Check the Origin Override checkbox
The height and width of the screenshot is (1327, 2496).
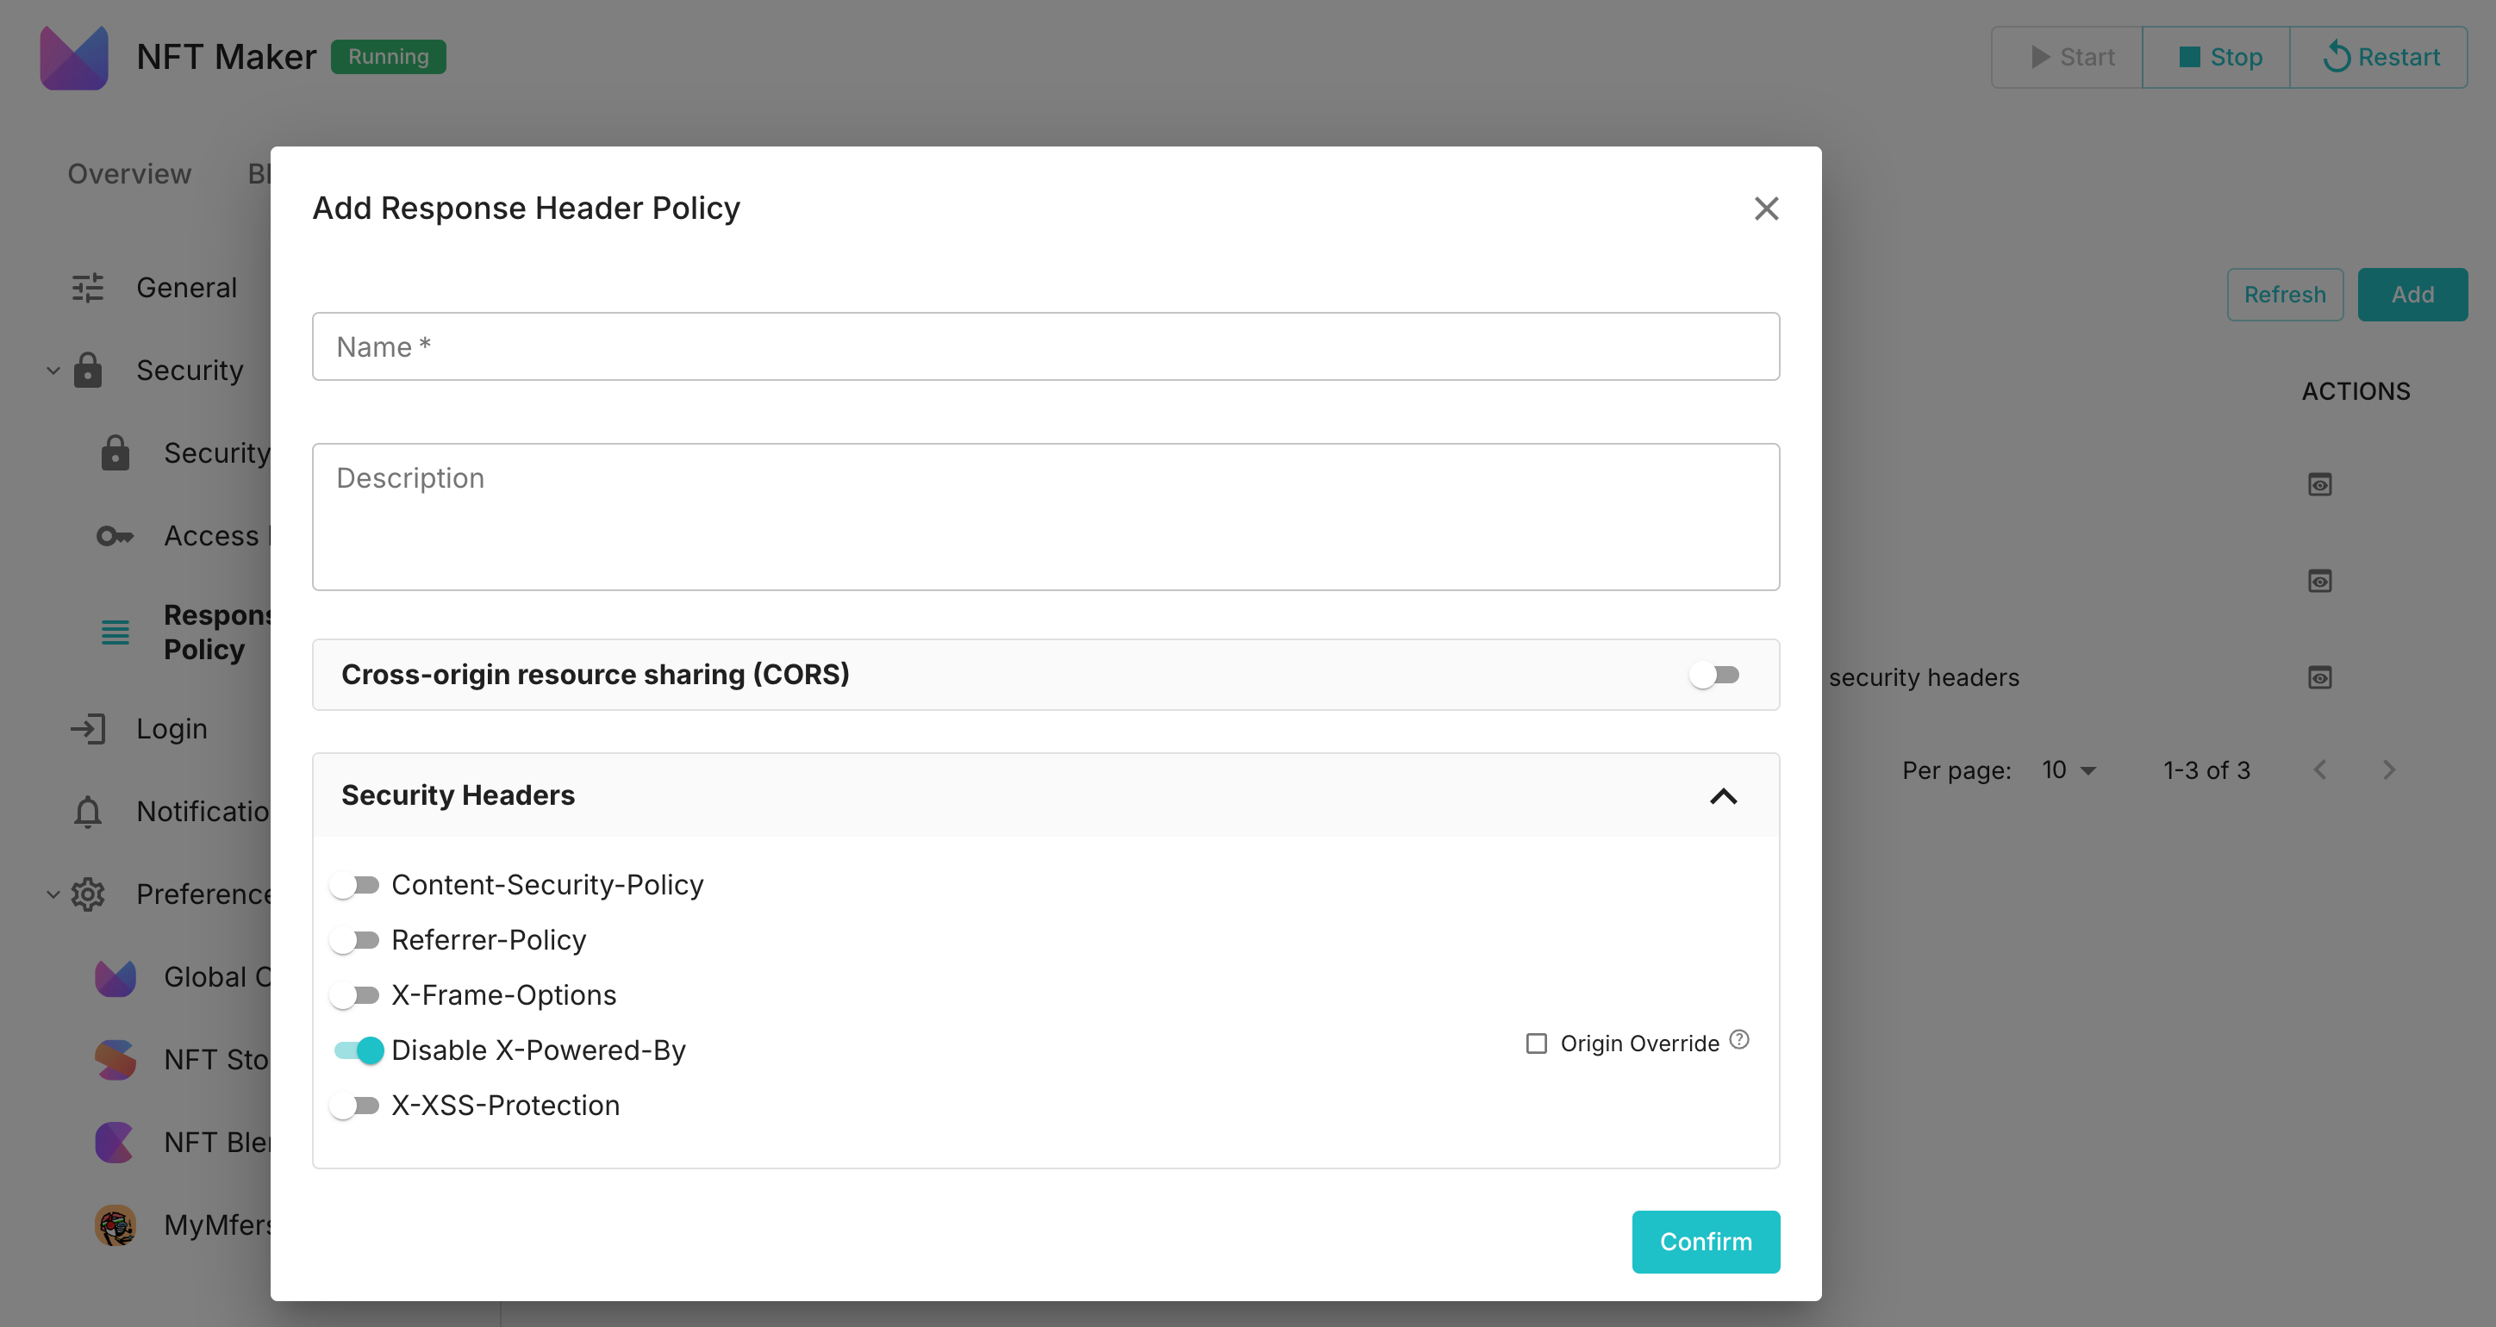(1537, 1044)
